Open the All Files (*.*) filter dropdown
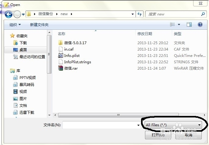 pyautogui.click(x=173, y=125)
